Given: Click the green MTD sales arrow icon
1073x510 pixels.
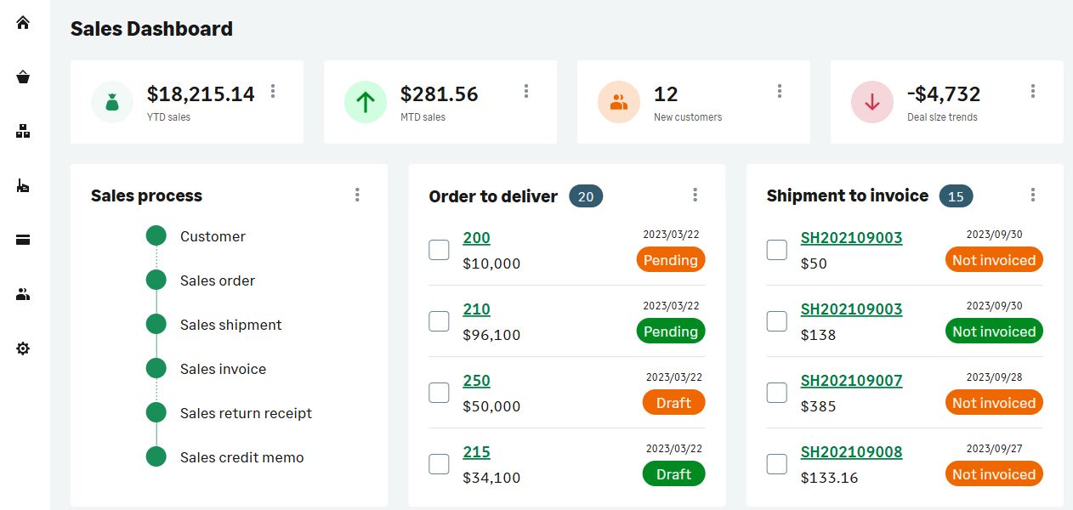Looking at the screenshot, I should pyautogui.click(x=366, y=102).
